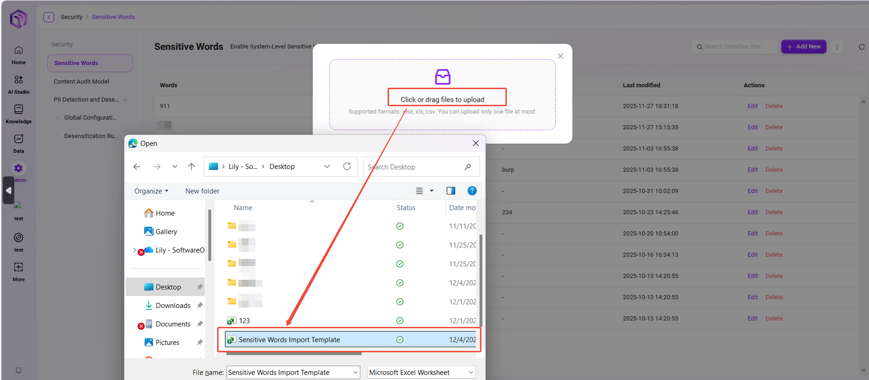Refresh the Desktop folder listing
This screenshot has width=869, height=380.
click(347, 167)
